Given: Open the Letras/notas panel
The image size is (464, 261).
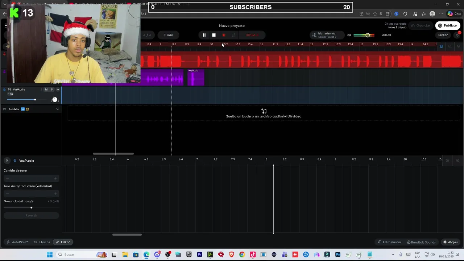Looking at the screenshot, I should tap(389, 242).
